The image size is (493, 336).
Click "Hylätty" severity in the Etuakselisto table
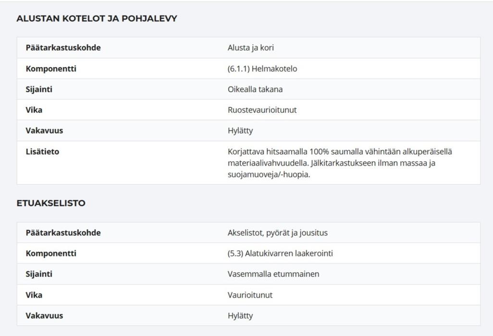[240, 316]
